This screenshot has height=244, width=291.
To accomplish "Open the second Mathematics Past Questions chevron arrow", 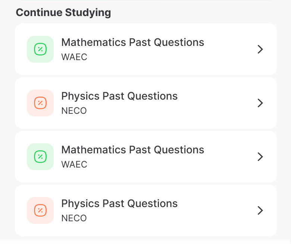I will pyautogui.click(x=260, y=157).
